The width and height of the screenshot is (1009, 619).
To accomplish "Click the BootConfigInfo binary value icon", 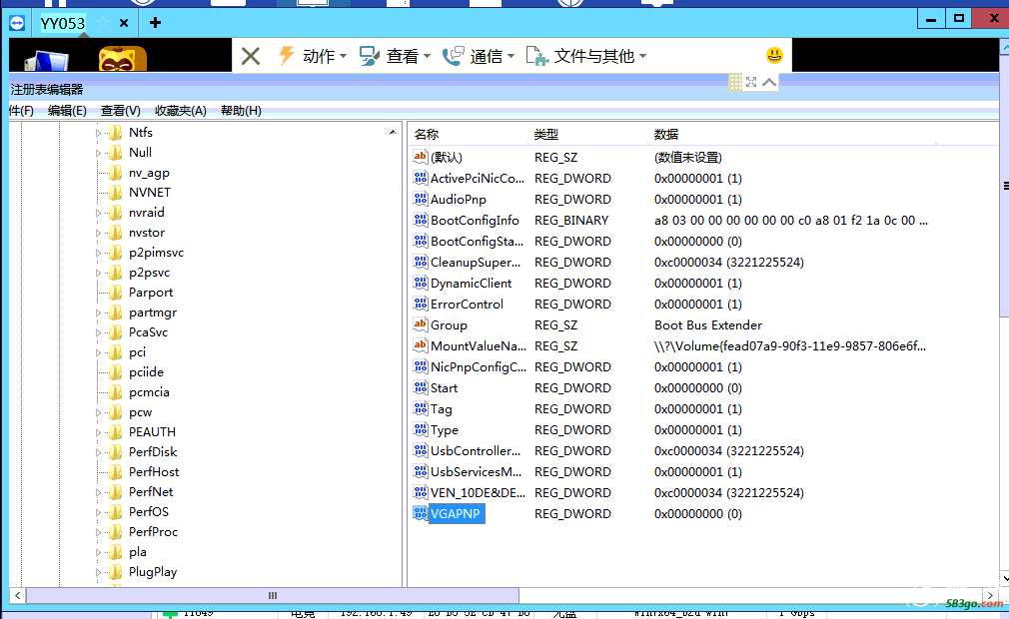I will click(420, 220).
